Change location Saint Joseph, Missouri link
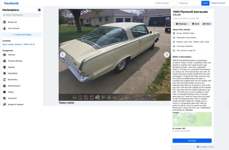Viewport: 229px width, 150px height. point(18,44)
